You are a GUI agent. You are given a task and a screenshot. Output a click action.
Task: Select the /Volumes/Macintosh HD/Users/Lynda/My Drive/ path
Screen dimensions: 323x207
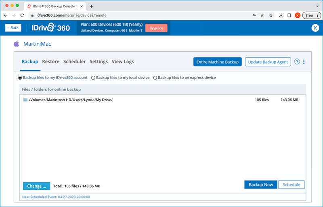click(x=71, y=100)
